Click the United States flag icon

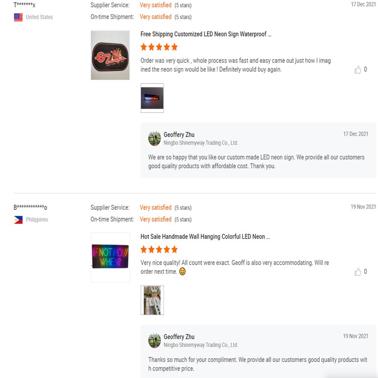[18, 17]
